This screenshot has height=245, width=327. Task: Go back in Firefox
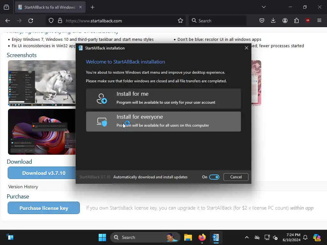(x=8, y=21)
